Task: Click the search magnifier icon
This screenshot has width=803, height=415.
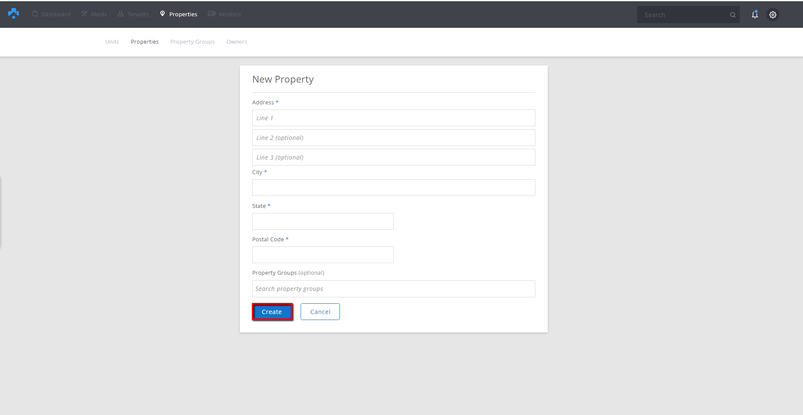Action: pos(732,15)
